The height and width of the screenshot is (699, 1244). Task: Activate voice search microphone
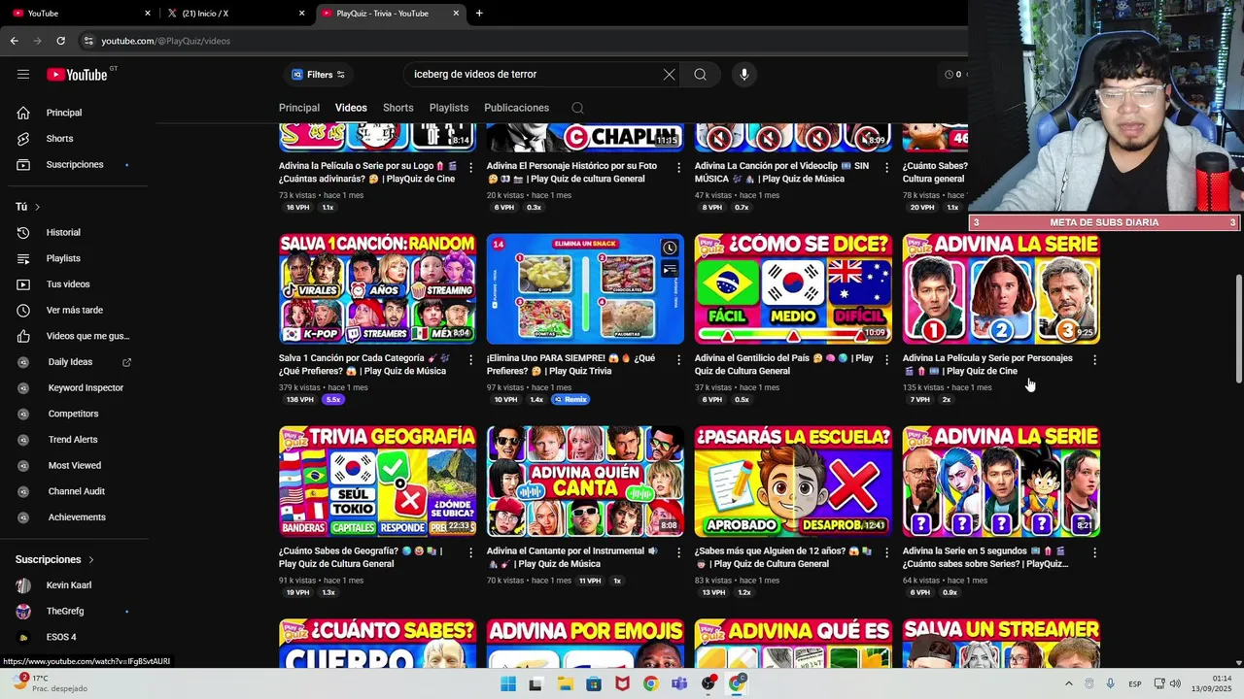[x=744, y=75]
